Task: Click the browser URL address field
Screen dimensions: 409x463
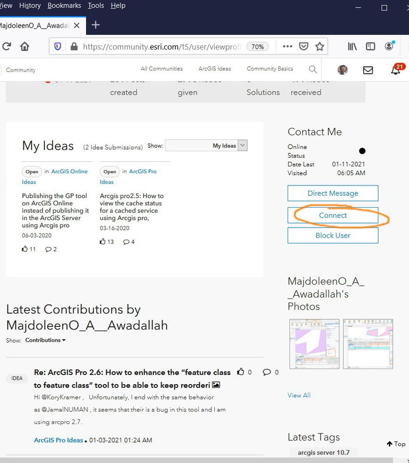Action: point(162,47)
